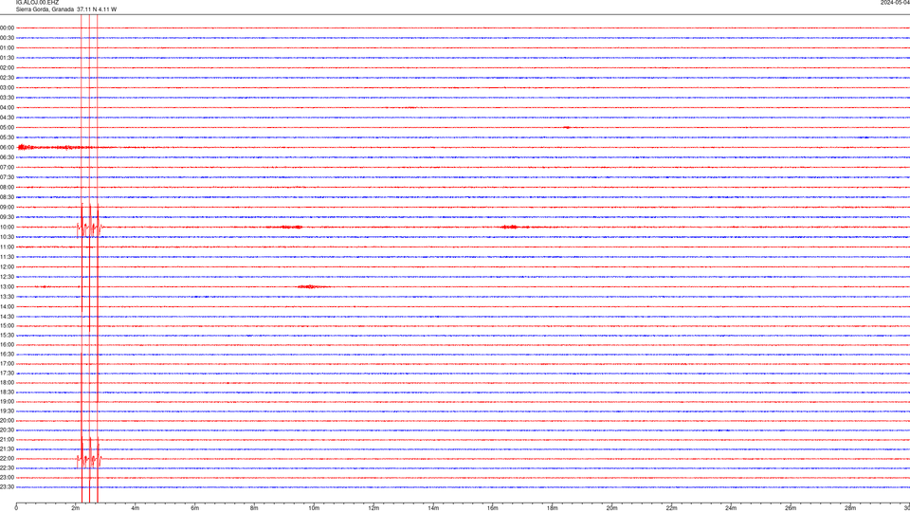Click the 10m tick label on time axis

tap(314, 508)
